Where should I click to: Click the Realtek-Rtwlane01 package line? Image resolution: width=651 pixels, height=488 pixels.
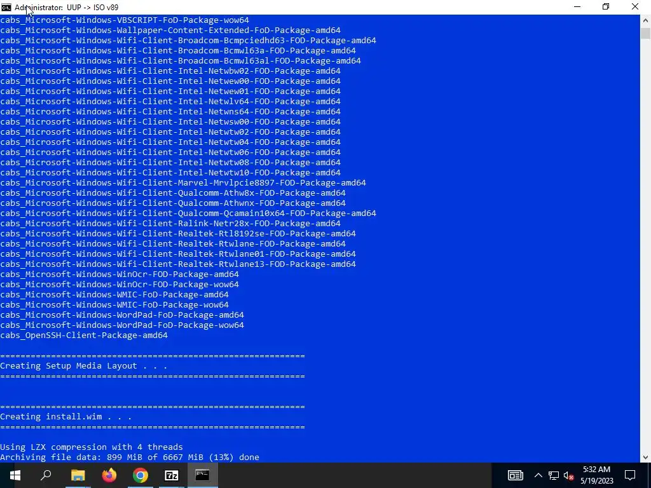pyautogui.click(x=178, y=254)
